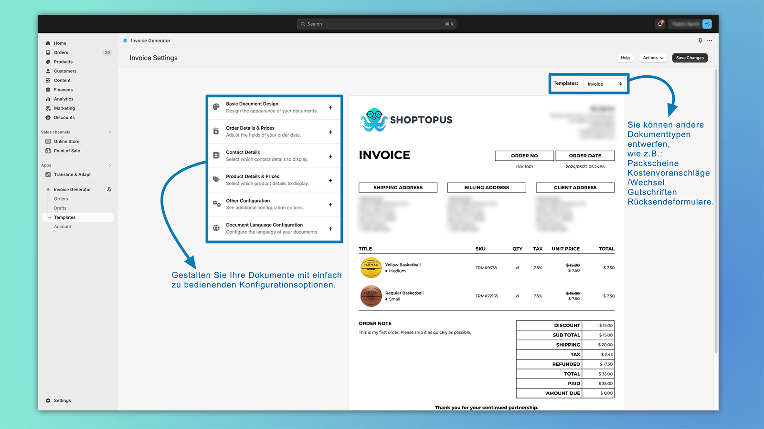Click the BILLING ADDRESS box in preview
Screen dimensions: 764x429
click(x=487, y=188)
